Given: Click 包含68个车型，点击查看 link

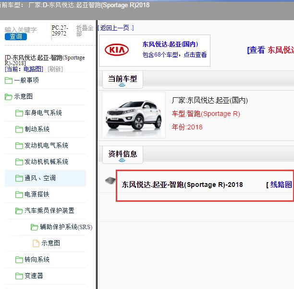Looking at the screenshot, I should (x=174, y=55).
